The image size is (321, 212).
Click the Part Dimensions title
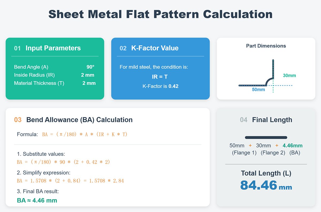[266, 46]
